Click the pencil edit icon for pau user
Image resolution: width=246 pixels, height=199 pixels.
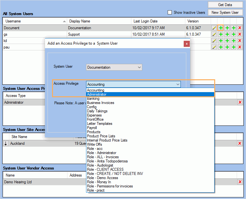214,47
